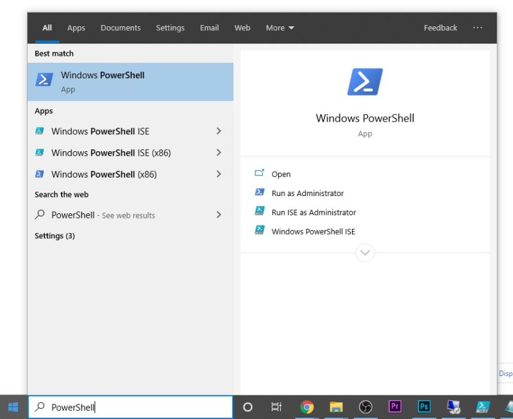Click the Feedback link
The image size is (513, 419).
[x=441, y=28]
